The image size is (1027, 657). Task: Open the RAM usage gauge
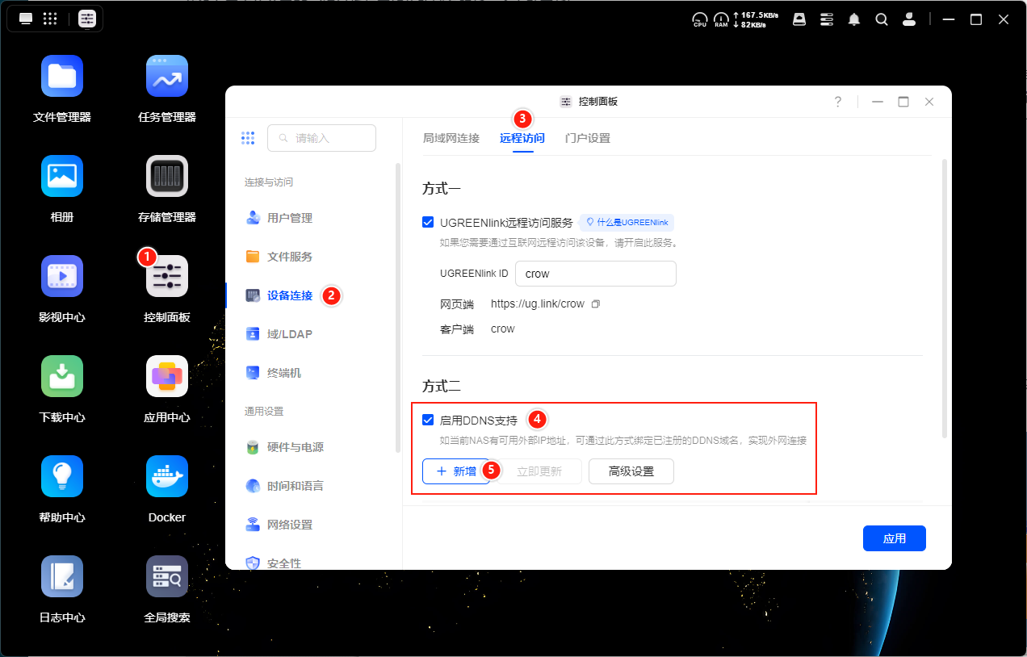click(721, 19)
